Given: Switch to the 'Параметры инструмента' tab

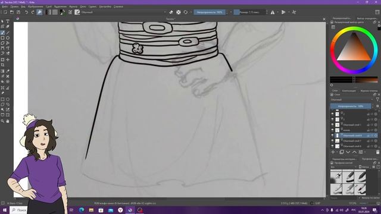Looking at the screenshot, I should point(344,159).
